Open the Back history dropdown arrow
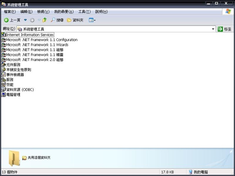Image resolution: width=235 pixels, height=176 pixels. 25,20
